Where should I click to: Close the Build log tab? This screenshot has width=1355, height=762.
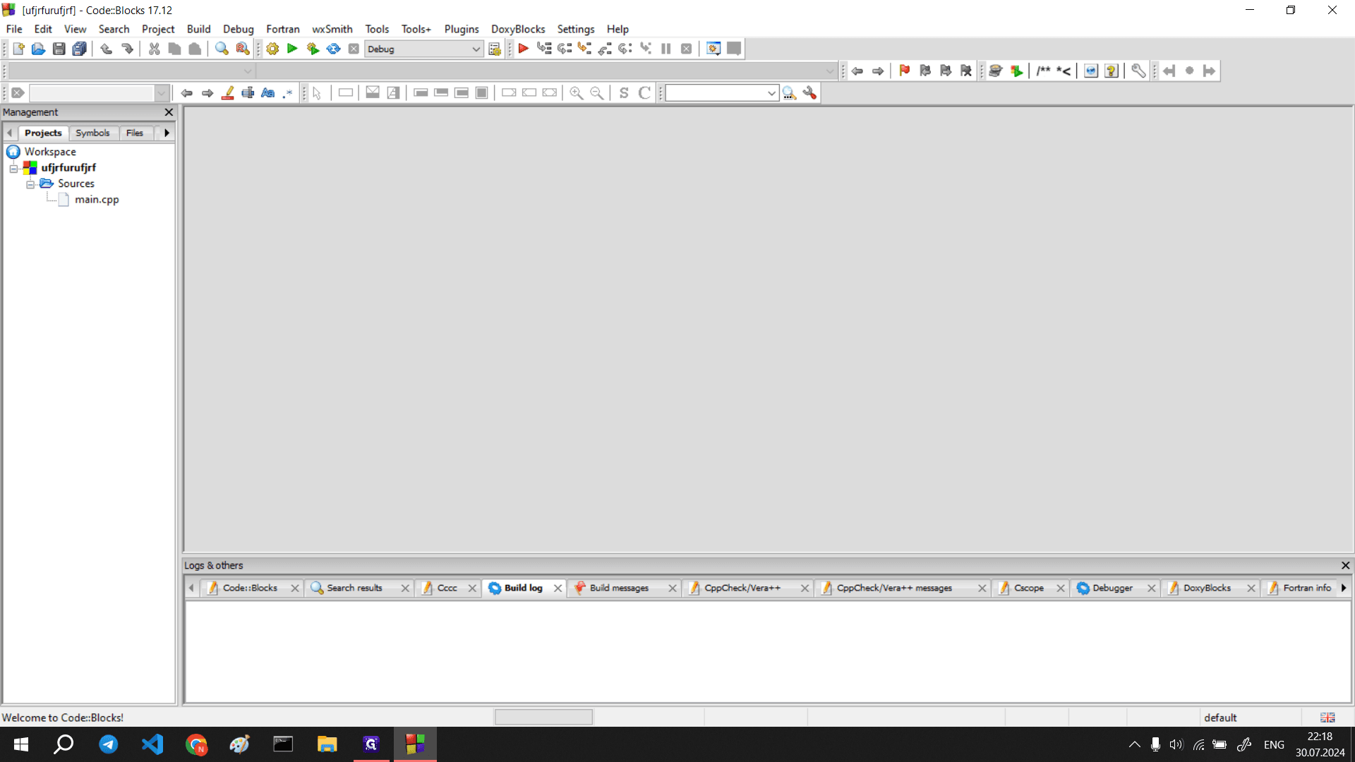558,588
